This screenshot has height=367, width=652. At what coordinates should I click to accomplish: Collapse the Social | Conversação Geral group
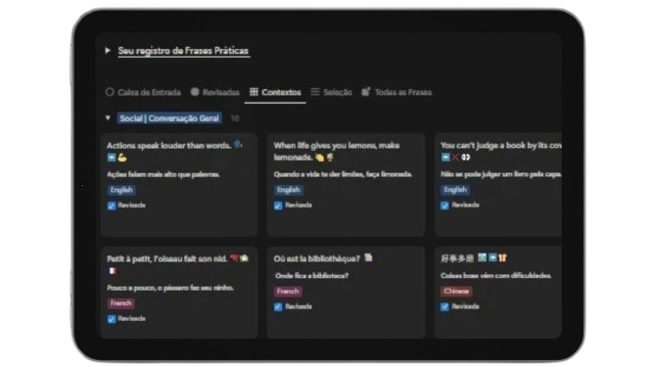[108, 118]
